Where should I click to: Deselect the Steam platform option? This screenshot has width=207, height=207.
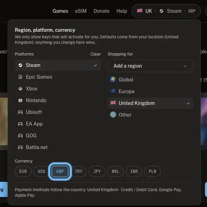tap(58, 65)
